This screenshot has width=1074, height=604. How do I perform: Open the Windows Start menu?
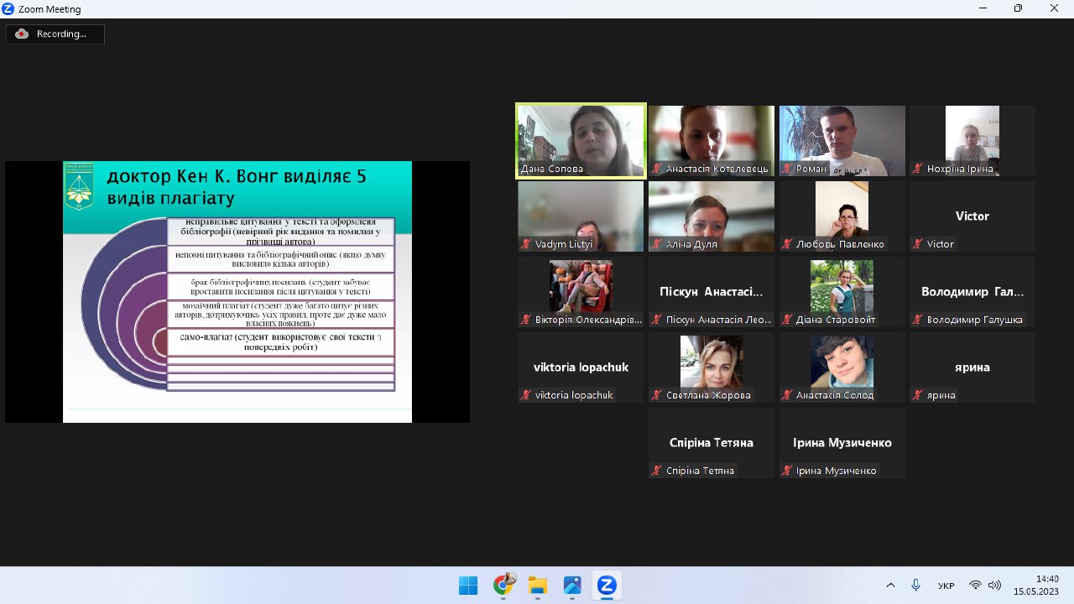468,586
